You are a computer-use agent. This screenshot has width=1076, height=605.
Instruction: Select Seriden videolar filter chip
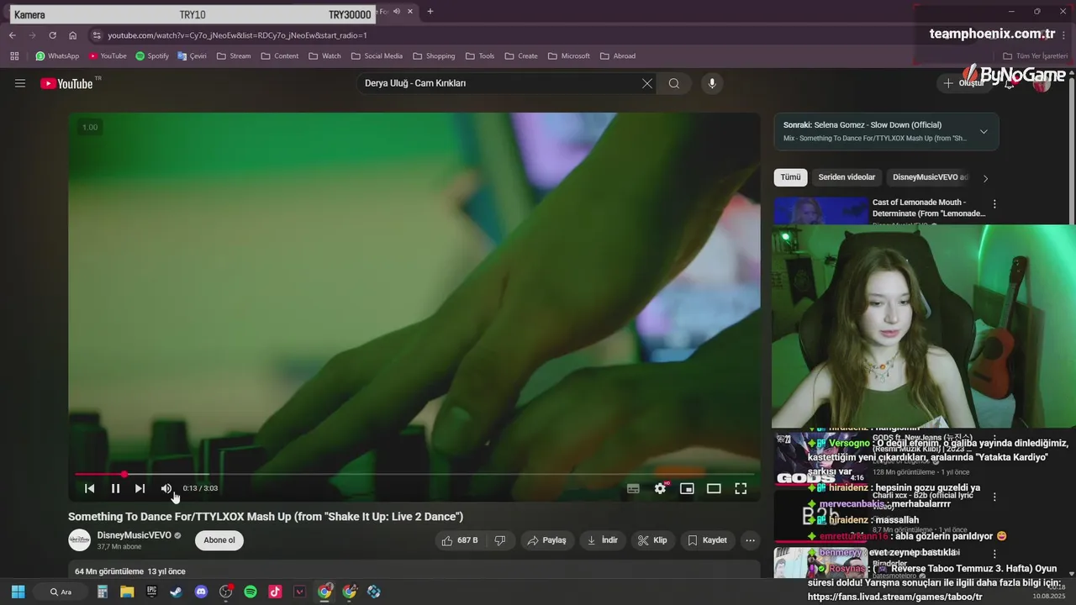(x=847, y=177)
